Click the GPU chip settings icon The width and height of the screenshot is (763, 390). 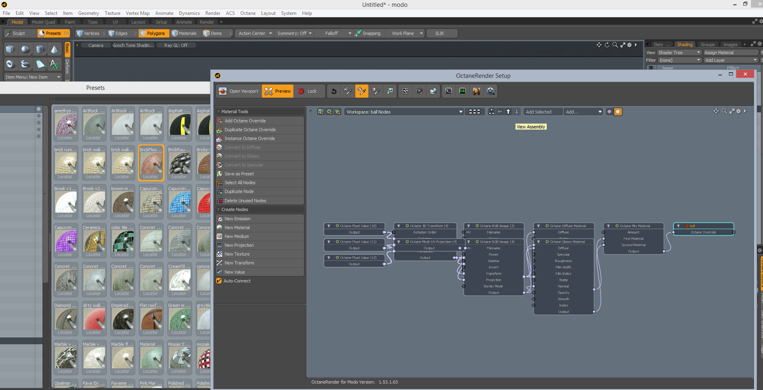[463, 91]
